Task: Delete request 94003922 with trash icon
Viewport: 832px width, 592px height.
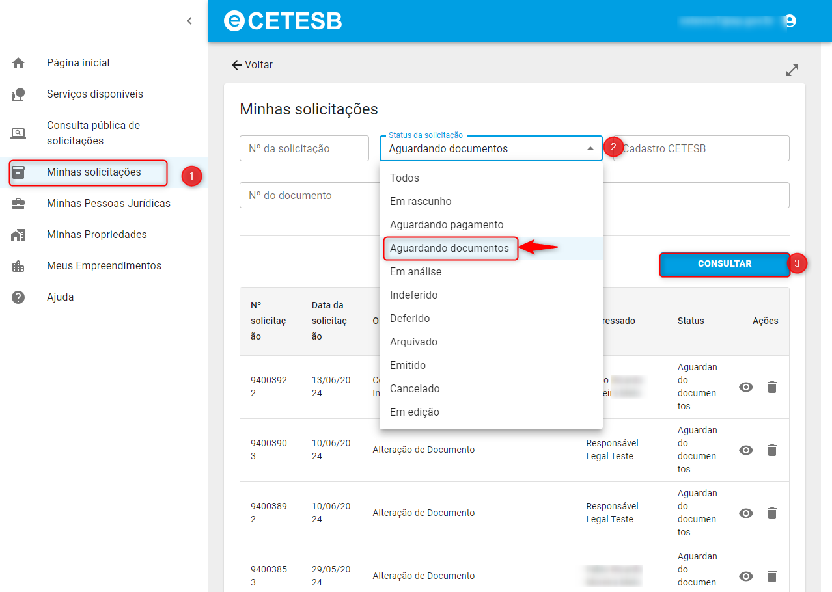Action: (772, 387)
